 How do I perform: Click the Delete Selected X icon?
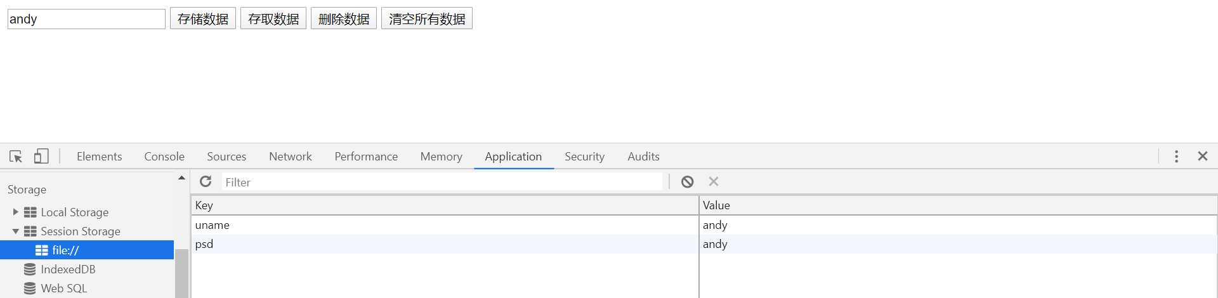click(x=714, y=182)
